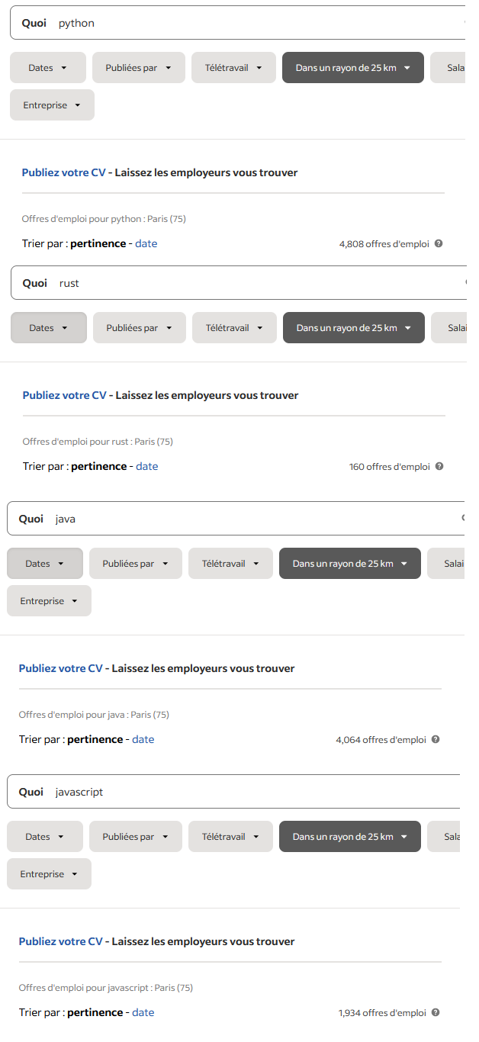Focus the Quoi field containing rust

pyautogui.click(x=252, y=283)
